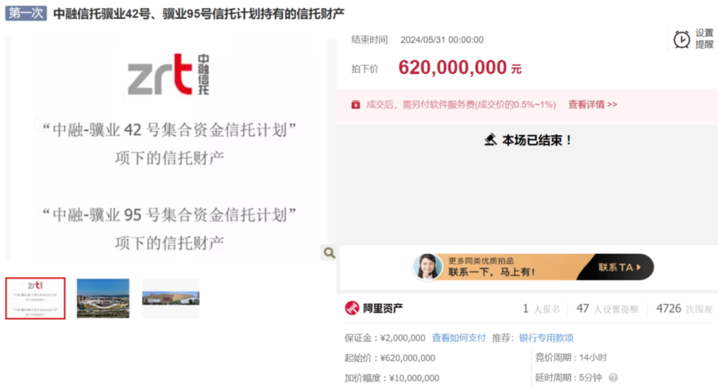The image size is (718, 389).
Task: Select the second thumbnail showing aerial building
Action: point(103,299)
